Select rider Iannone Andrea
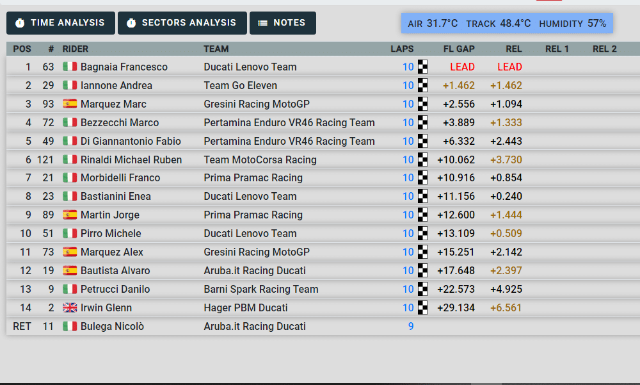 [116, 85]
